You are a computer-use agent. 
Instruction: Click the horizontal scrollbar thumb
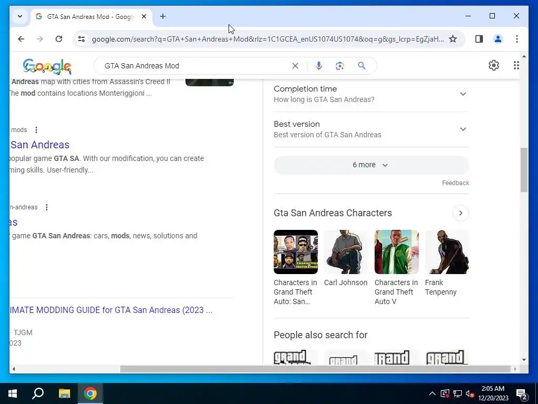315,369
